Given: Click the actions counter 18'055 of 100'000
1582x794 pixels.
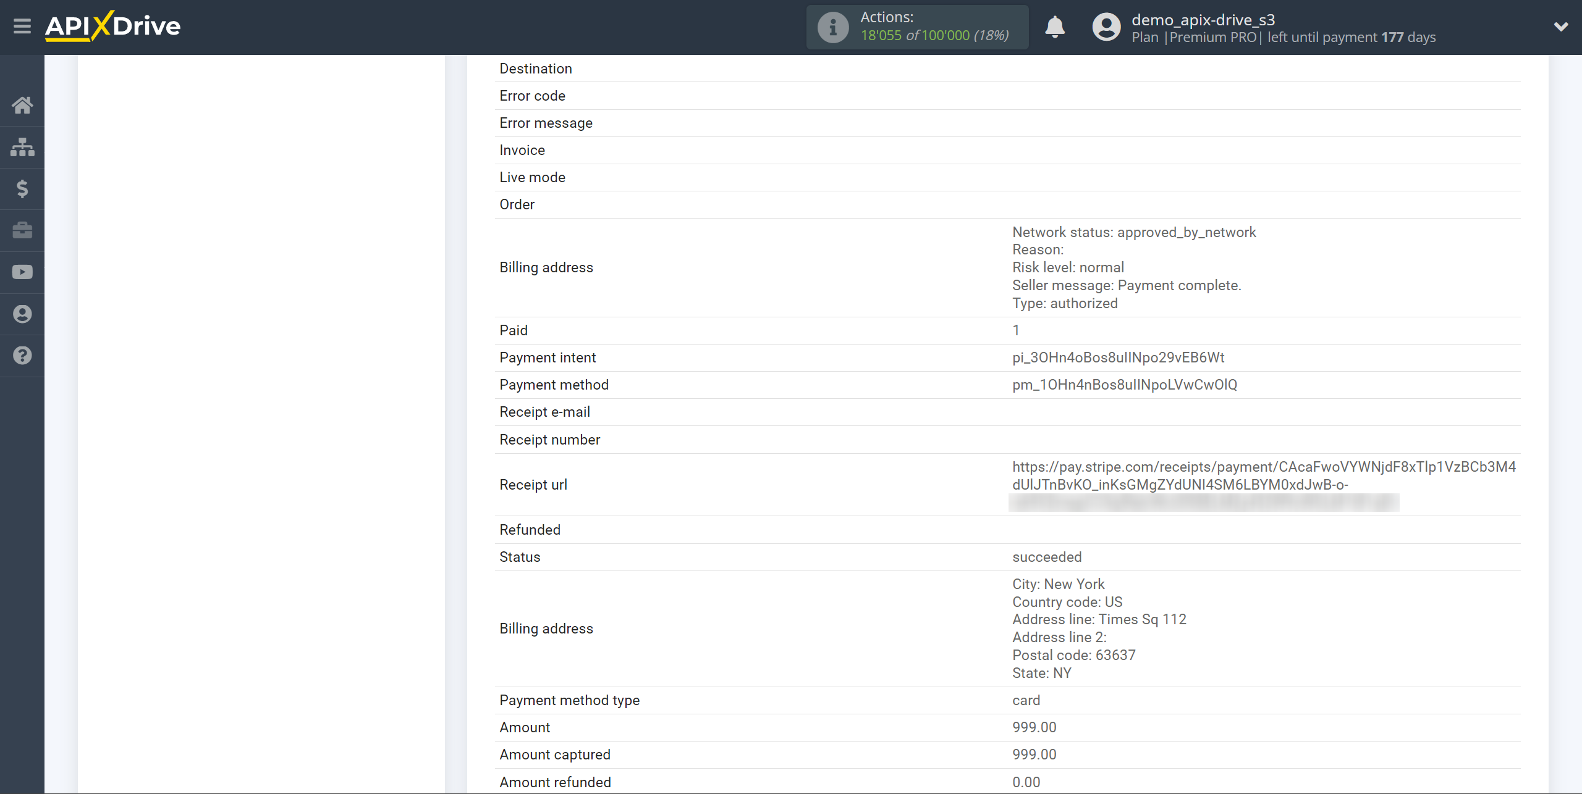Looking at the screenshot, I should (x=934, y=35).
